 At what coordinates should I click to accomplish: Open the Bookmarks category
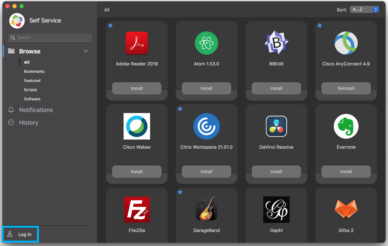click(34, 71)
